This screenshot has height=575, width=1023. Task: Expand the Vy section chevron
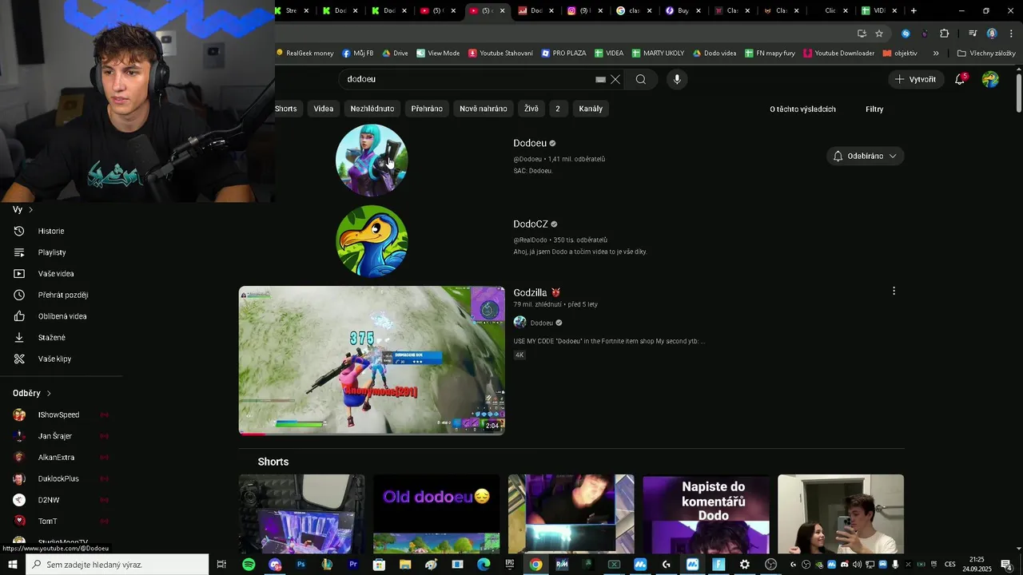[x=30, y=210]
